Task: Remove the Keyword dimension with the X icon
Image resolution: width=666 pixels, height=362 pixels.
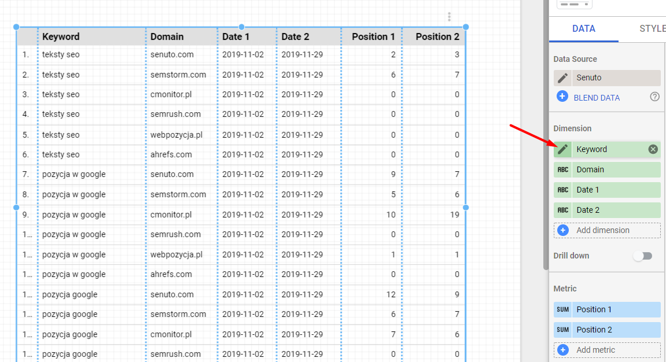Action: [x=653, y=149]
